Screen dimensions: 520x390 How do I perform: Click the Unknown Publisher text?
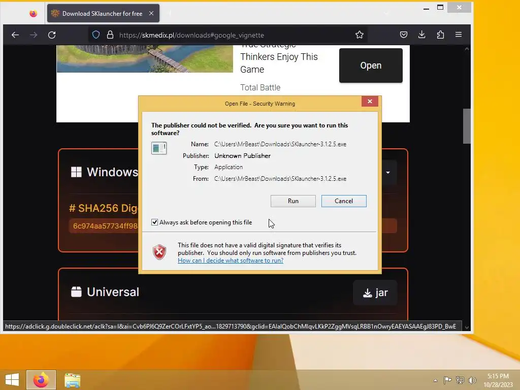[x=242, y=155]
